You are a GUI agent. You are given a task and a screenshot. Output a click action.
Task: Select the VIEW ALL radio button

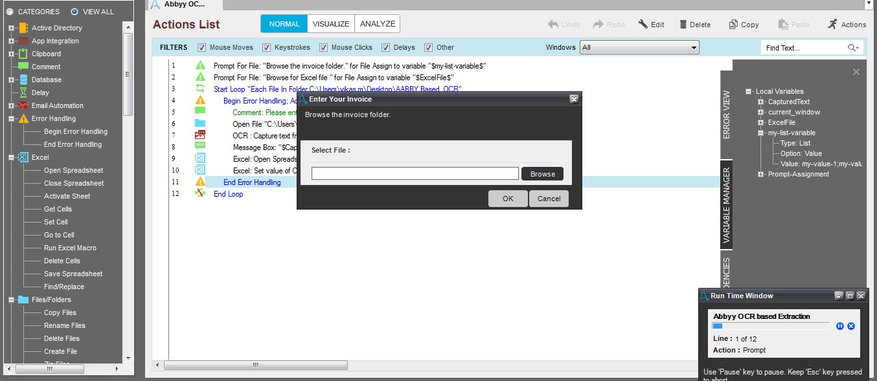coord(74,12)
